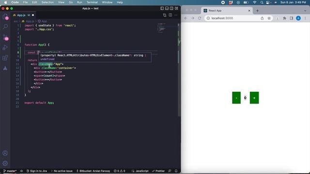
Task: Share this page from address bar
Action: [x=262, y=18]
